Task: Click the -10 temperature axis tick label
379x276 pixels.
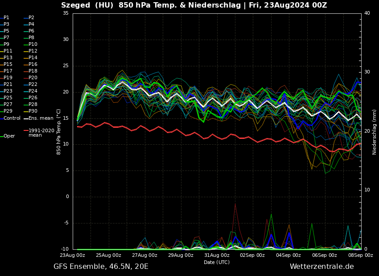Action: click(64, 249)
